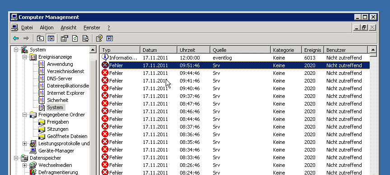Click event ID 6013 cell

pyautogui.click(x=310, y=58)
